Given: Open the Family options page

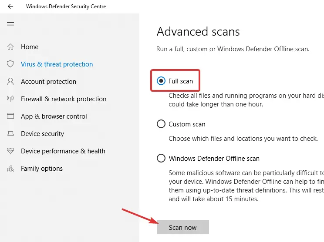Looking at the screenshot, I should (42, 169).
